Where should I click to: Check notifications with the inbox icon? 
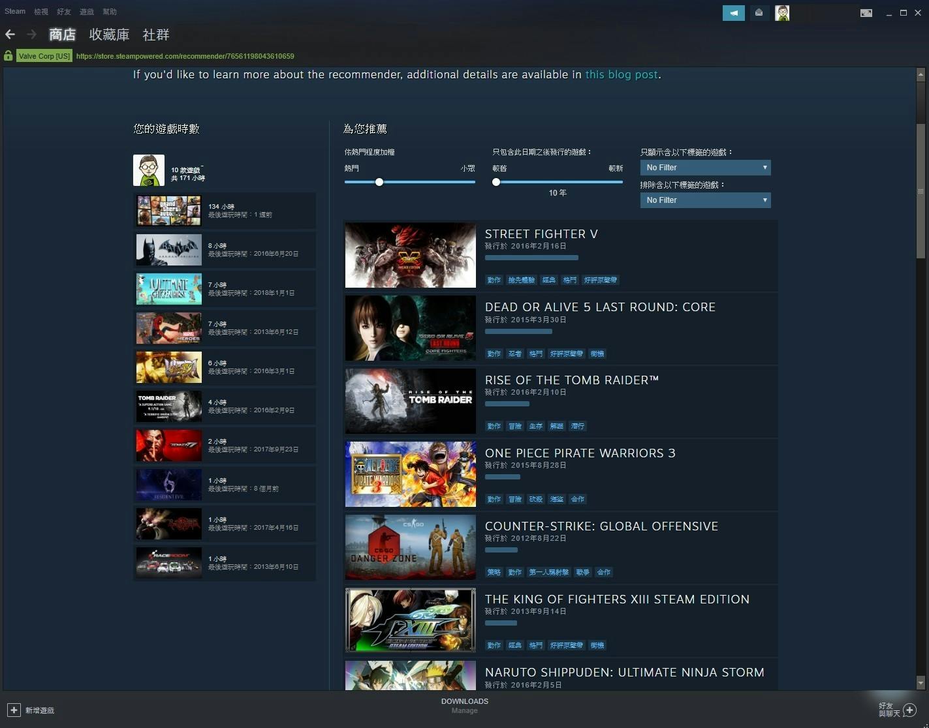759,13
